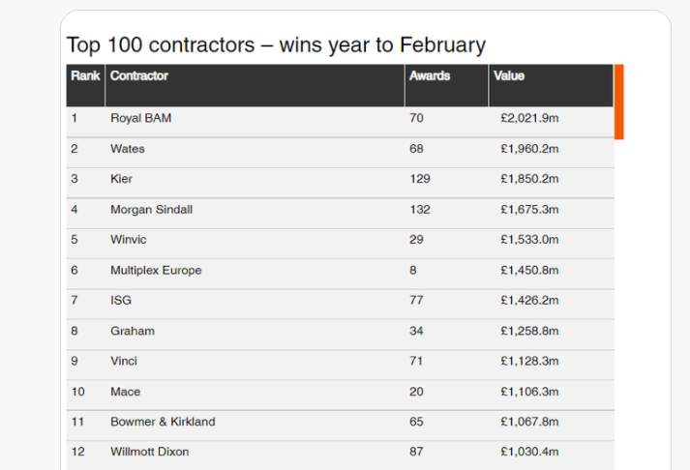Click the 132 awards cell
Screen dimensions: 690x470
(x=420, y=210)
